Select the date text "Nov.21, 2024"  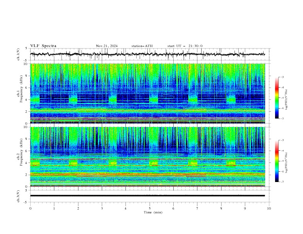pos(107,46)
